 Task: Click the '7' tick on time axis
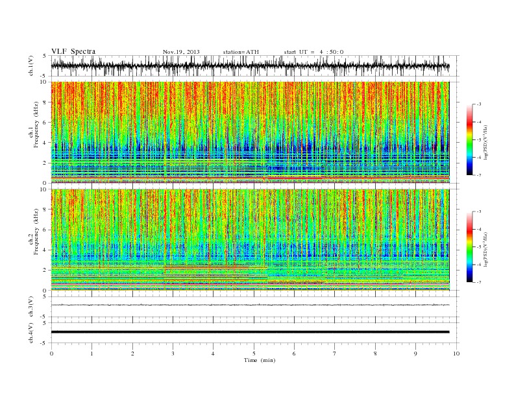click(335, 354)
